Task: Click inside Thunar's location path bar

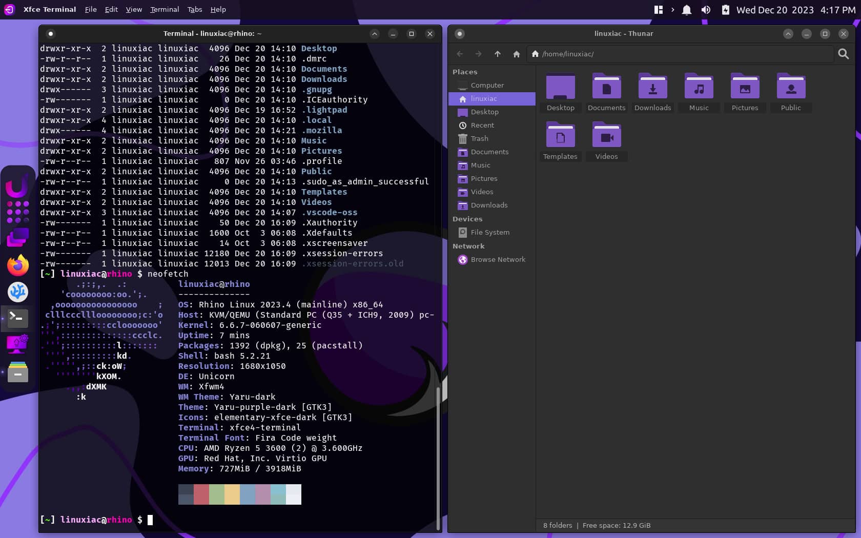Action: [615, 54]
